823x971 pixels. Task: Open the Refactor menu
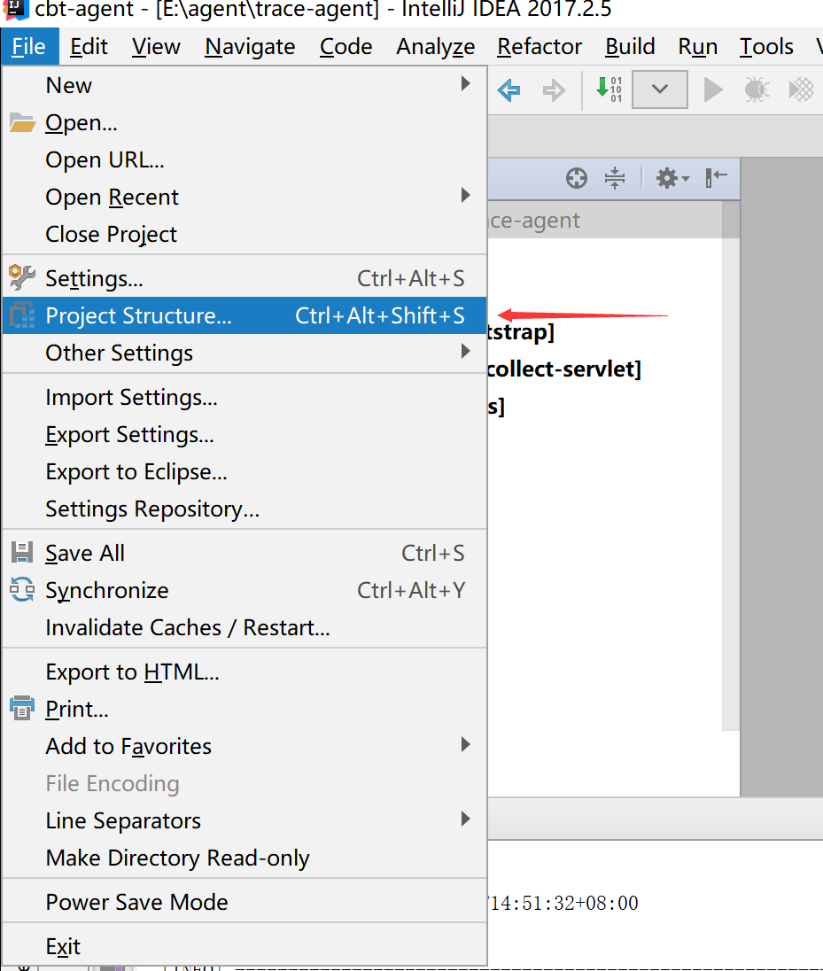click(540, 46)
